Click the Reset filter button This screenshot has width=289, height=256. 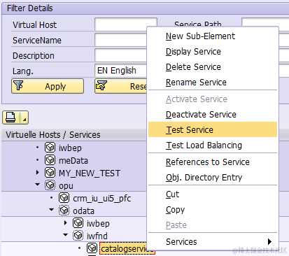121,86
